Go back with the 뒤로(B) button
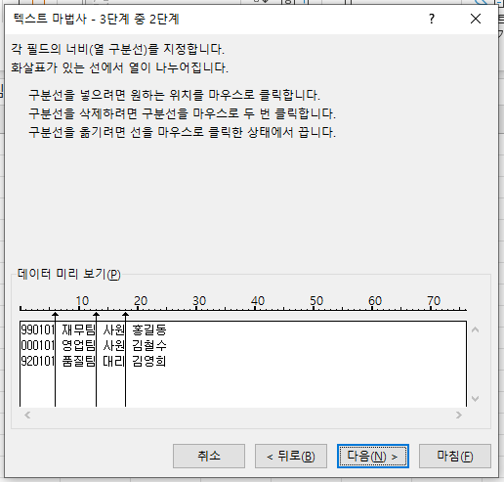This screenshot has width=504, height=482. [291, 456]
